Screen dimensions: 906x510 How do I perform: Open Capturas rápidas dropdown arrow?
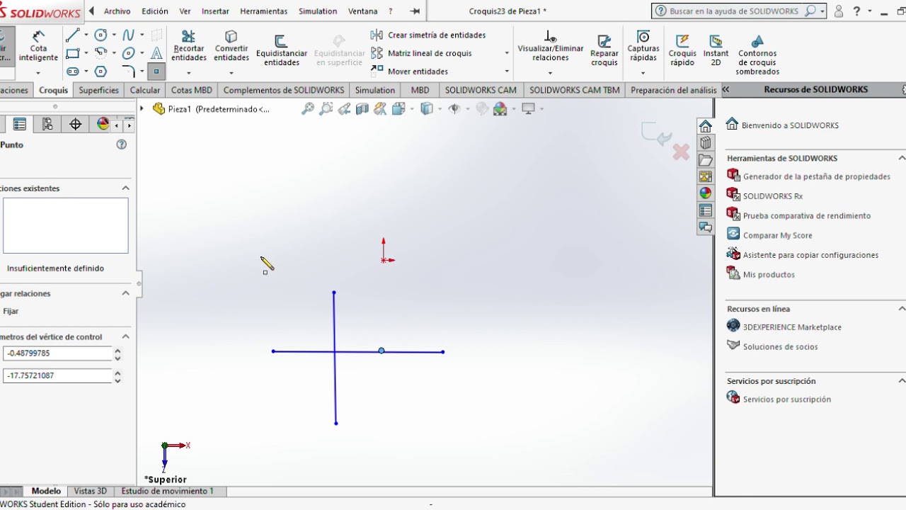[x=643, y=72]
